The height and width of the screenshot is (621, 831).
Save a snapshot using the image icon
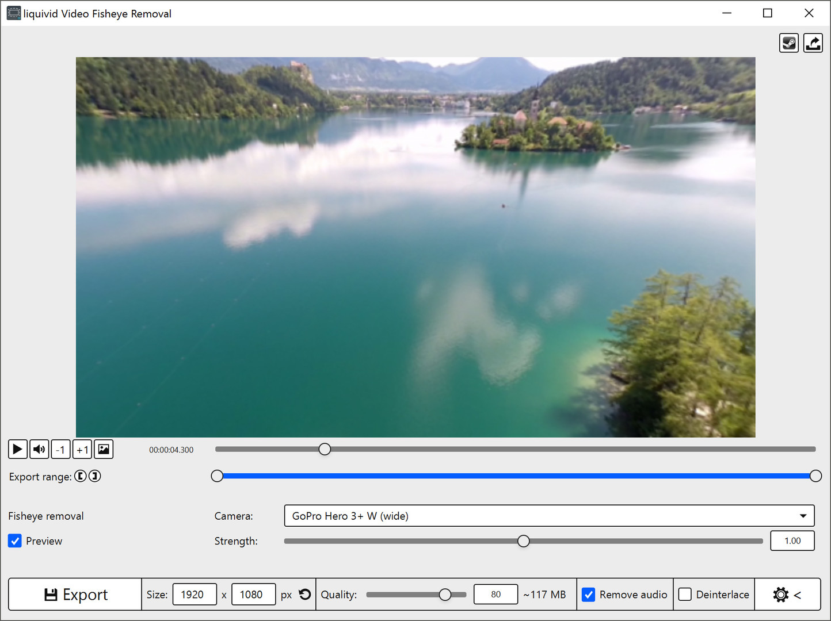point(103,449)
